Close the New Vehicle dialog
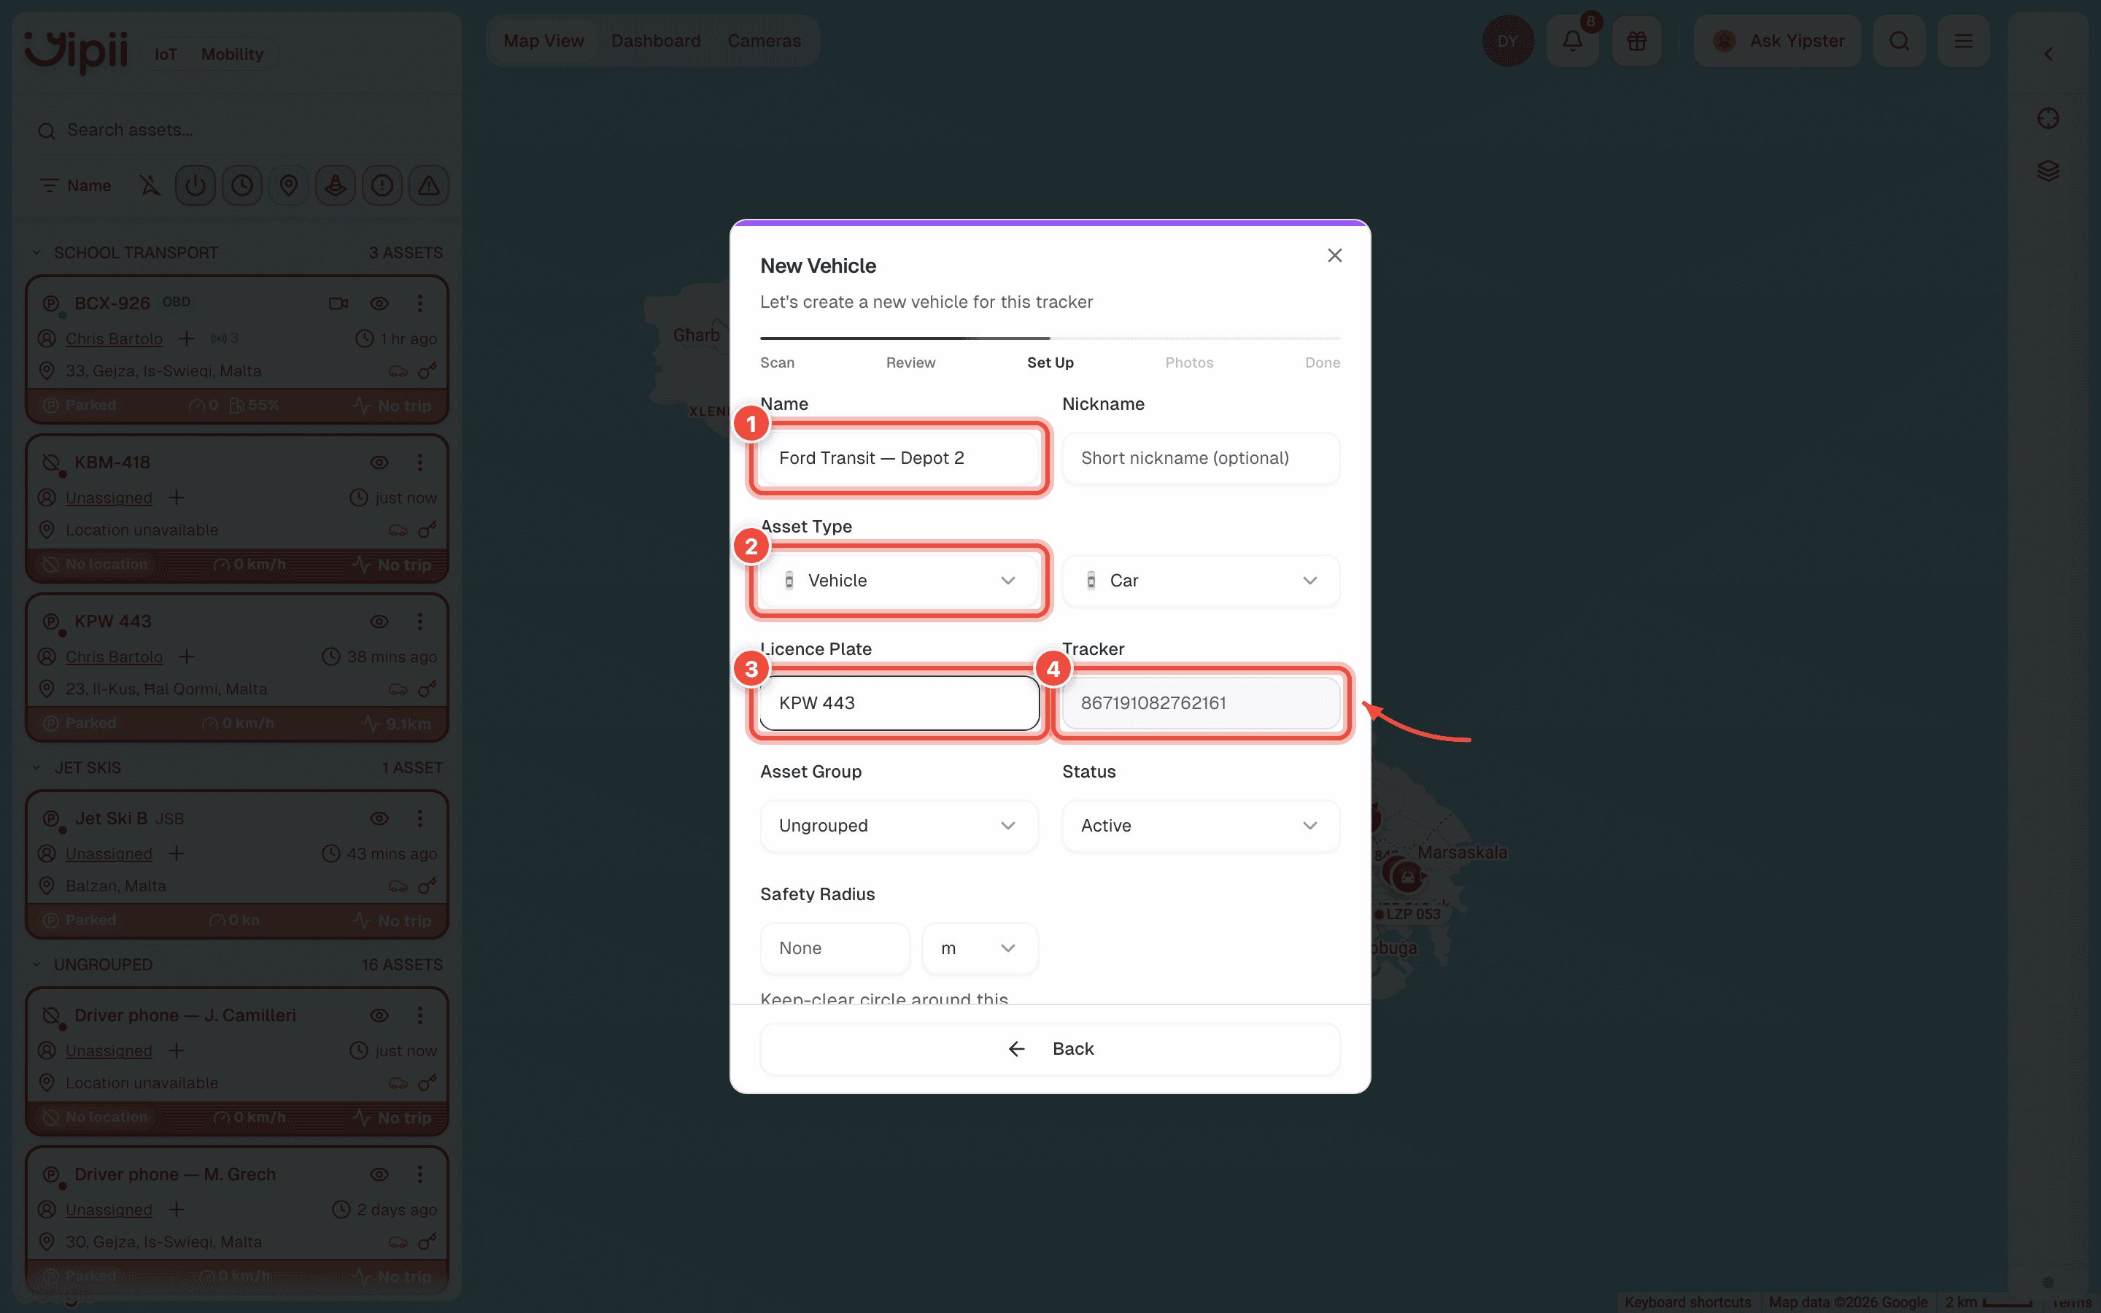Viewport: 2101px width, 1313px height. coord(1334,255)
